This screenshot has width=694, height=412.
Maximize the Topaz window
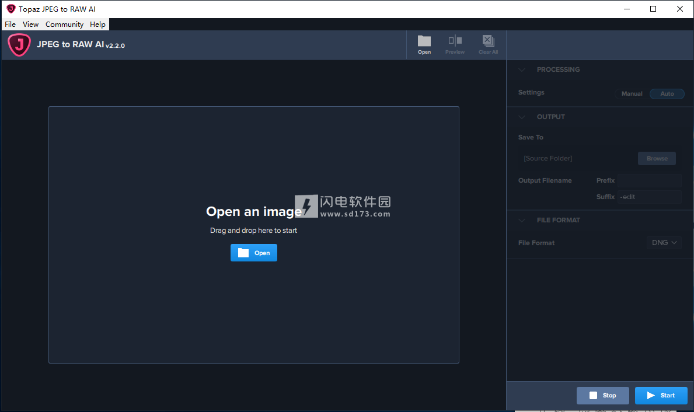pos(653,9)
